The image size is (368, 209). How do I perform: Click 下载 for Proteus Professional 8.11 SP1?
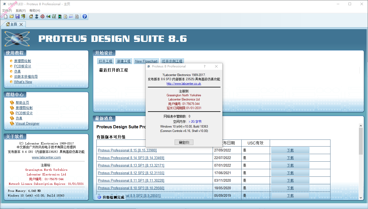point(290,180)
